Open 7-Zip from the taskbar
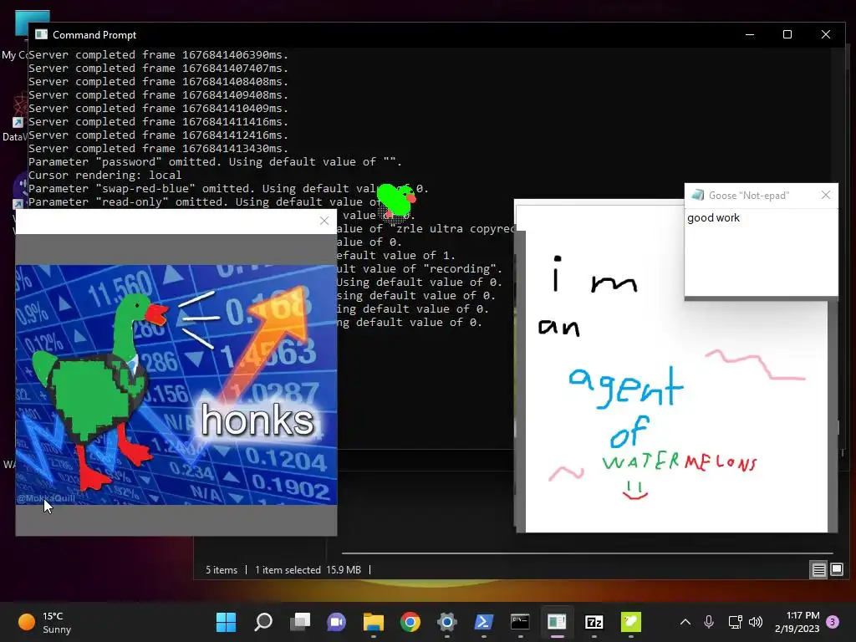Screen dimensions: 856x642 594,622
